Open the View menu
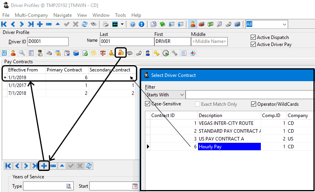The image size is (315, 192). pos(82,15)
